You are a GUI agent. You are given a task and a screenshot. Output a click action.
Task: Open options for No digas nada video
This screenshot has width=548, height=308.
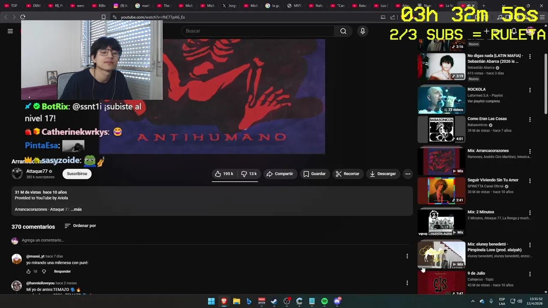click(530, 56)
